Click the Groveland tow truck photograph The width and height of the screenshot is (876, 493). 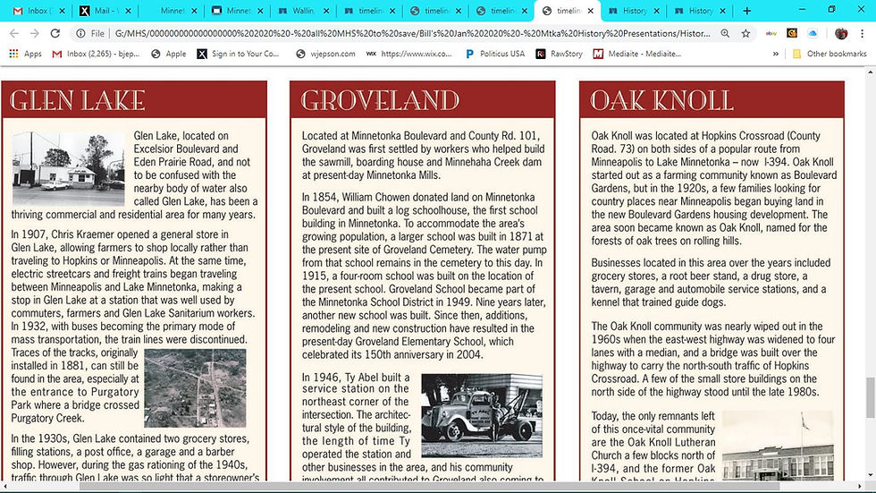click(482, 416)
